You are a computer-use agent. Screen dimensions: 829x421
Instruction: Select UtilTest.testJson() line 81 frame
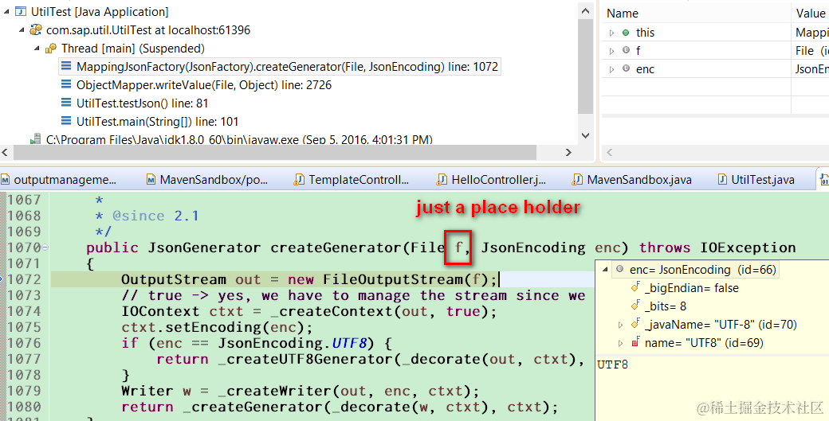coord(136,103)
